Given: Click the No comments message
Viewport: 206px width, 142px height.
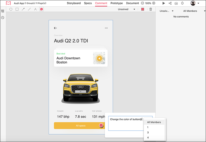Looking at the screenshot, I should click(x=181, y=17).
